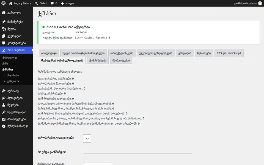Click the გვერდები pages icon

[x=4, y=36]
